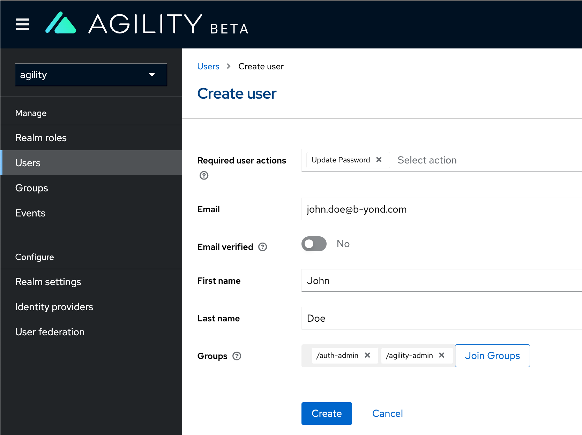This screenshot has width=582, height=435.
Task: Open the hamburger navigation menu
Action: pos(23,24)
